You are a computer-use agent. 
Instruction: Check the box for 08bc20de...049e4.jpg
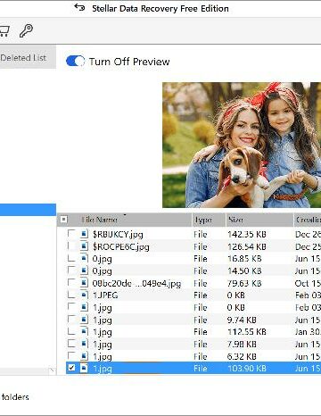[x=71, y=282]
